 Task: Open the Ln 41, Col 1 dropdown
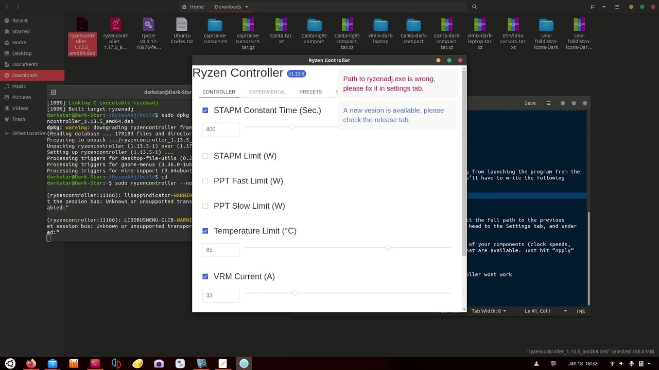click(545, 311)
